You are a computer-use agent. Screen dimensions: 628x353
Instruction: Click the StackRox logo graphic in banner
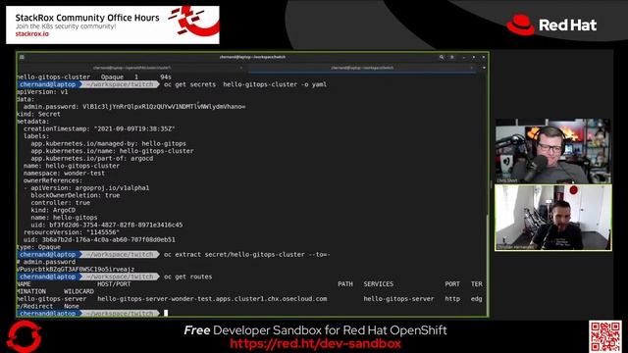tap(194, 21)
